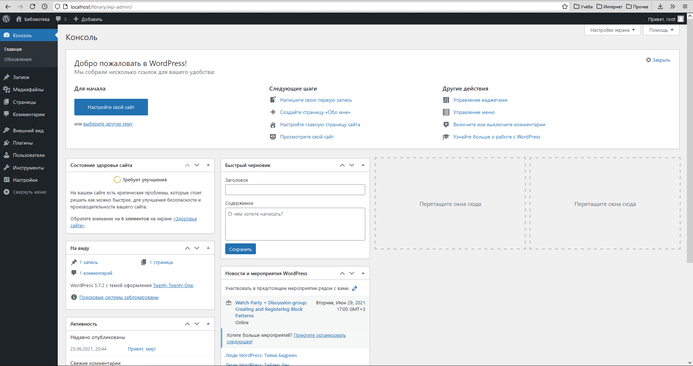Collapse Состояние здоровья сайта panel
Image resolution: width=693 pixels, height=366 pixels.
click(208, 165)
